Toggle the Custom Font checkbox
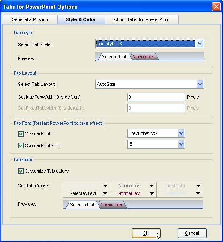The height and width of the screenshot is (242, 223). click(x=21, y=134)
